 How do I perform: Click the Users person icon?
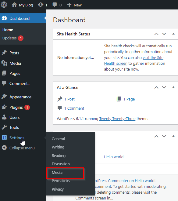click(x=4, y=117)
